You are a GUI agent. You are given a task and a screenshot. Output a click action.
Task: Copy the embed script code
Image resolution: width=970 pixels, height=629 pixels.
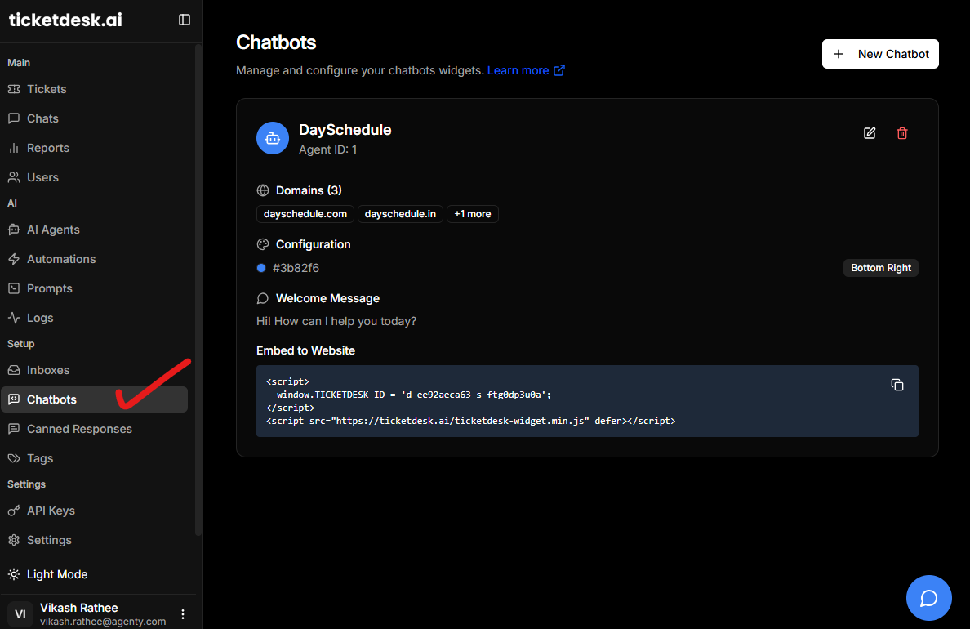[x=897, y=385]
